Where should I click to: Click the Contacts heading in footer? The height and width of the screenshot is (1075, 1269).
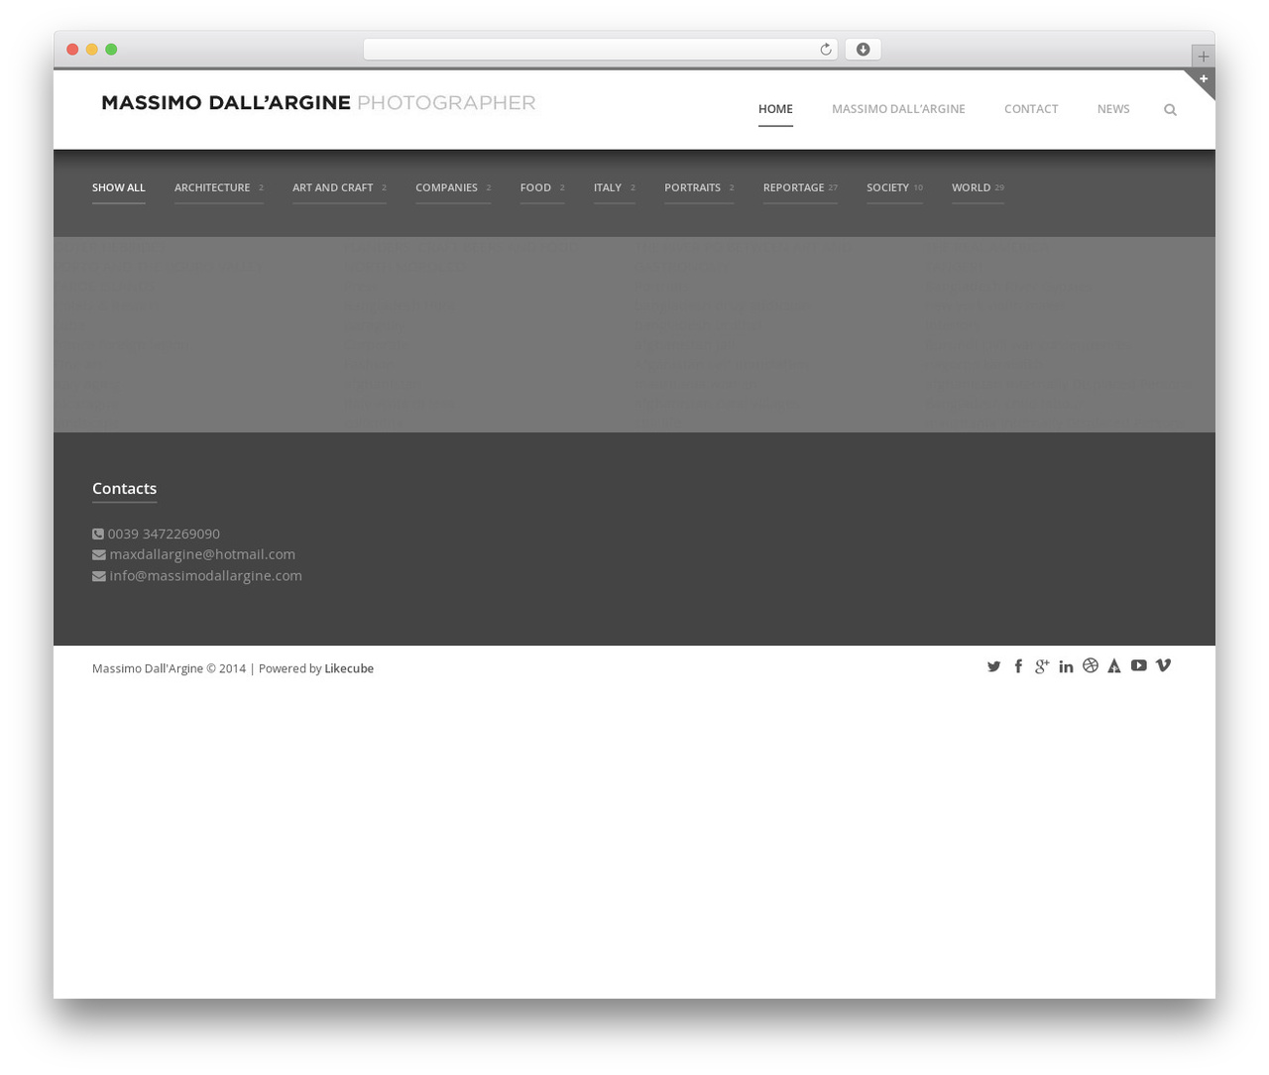124,489
